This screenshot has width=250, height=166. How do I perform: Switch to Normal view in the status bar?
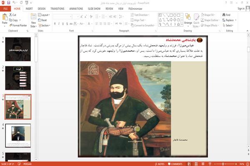click(x=189, y=164)
